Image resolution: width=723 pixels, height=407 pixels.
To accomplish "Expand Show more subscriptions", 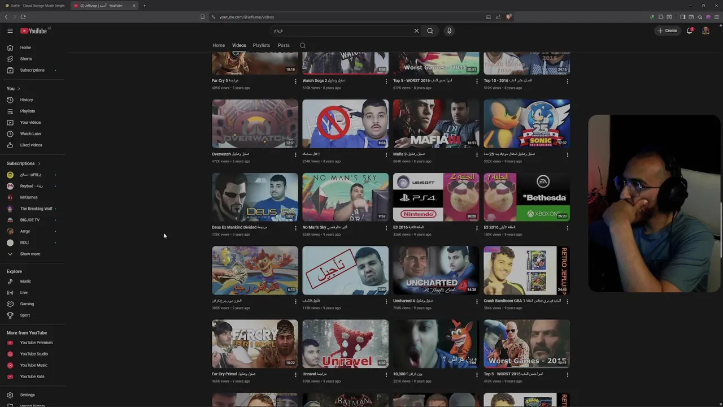I will (30, 254).
